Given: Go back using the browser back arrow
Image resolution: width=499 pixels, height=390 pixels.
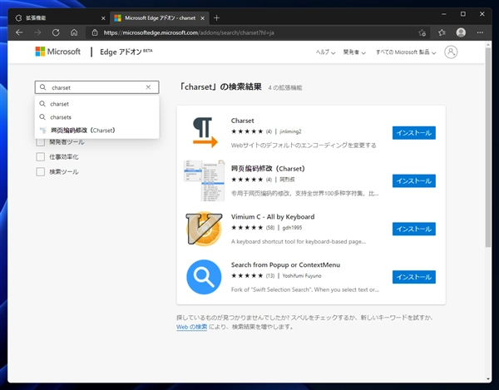Looking at the screenshot, I should 19,32.
